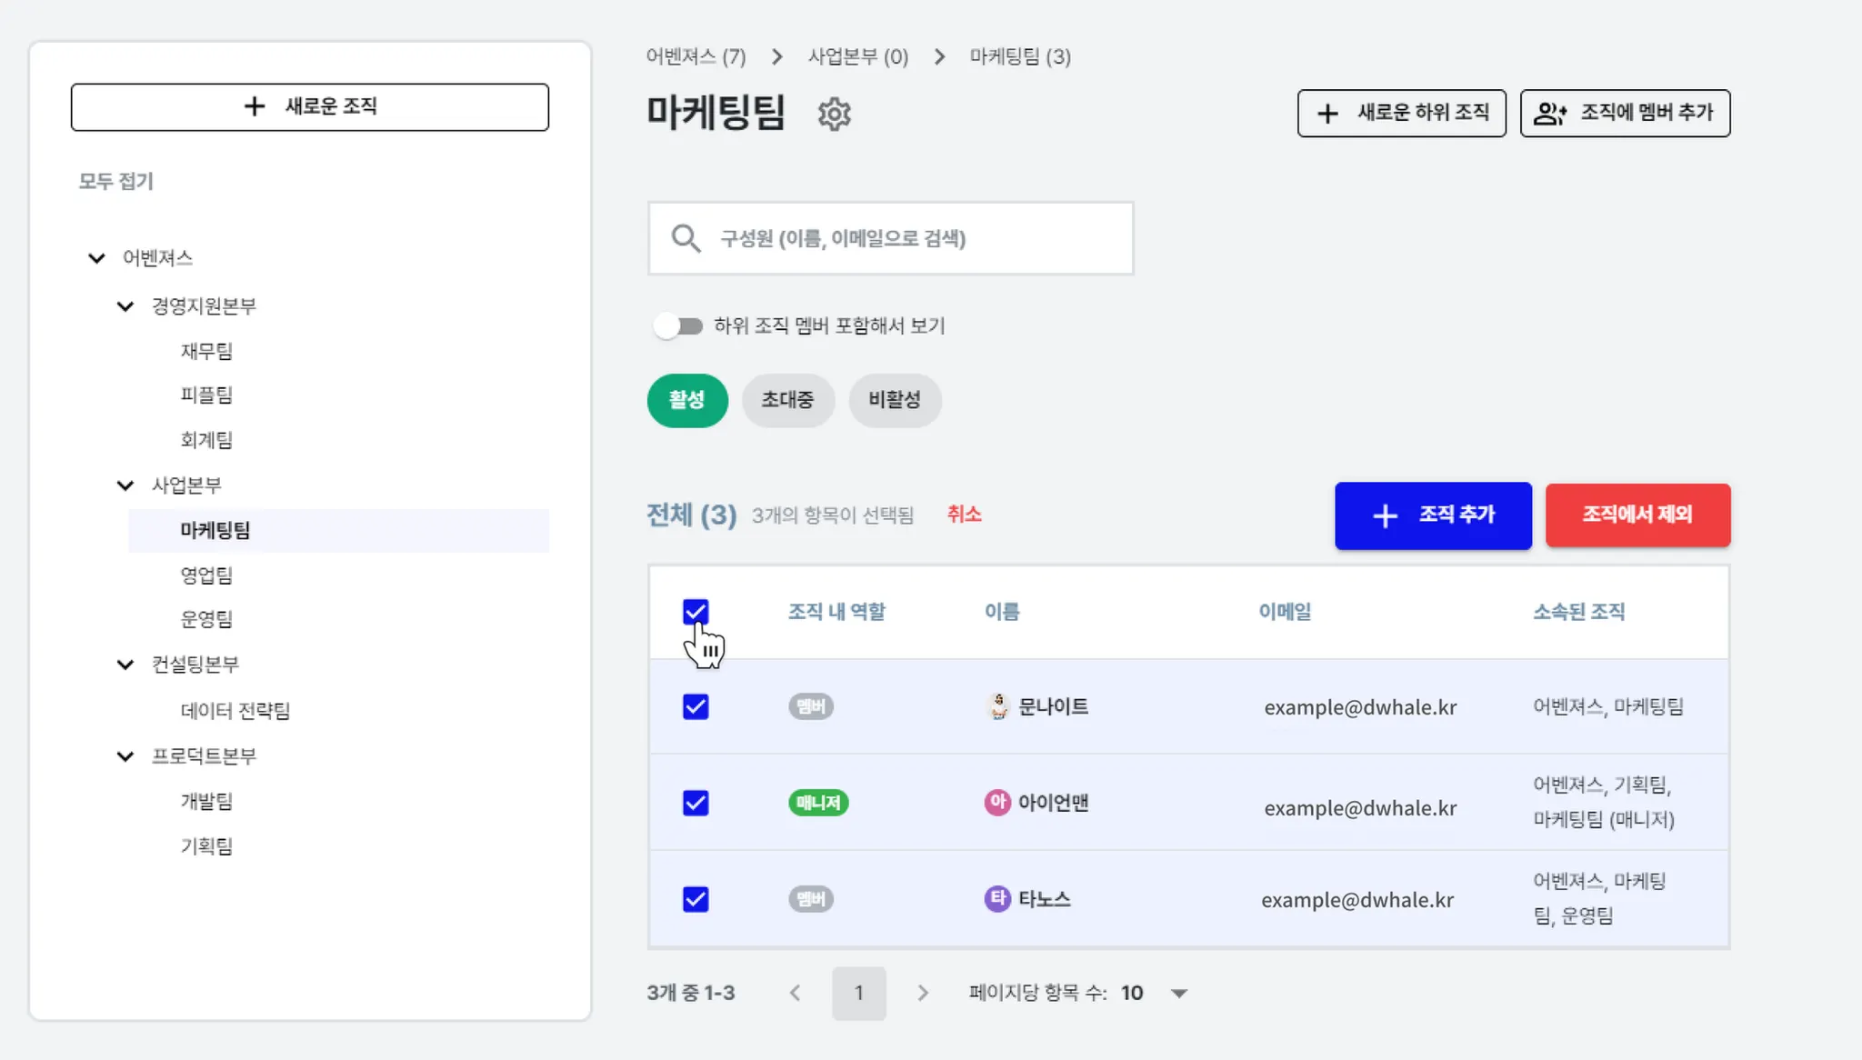The height and width of the screenshot is (1060, 1862).
Task: Click the search magnifier icon
Action: coord(686,238)
